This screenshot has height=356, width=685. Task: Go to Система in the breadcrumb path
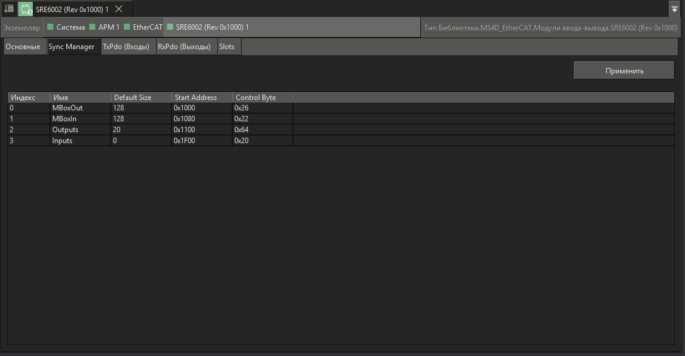click(66, 27)
